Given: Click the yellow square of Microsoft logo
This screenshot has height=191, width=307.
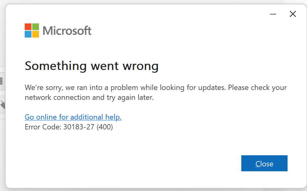Looking at the screenshot, I should tap(35, 34).
